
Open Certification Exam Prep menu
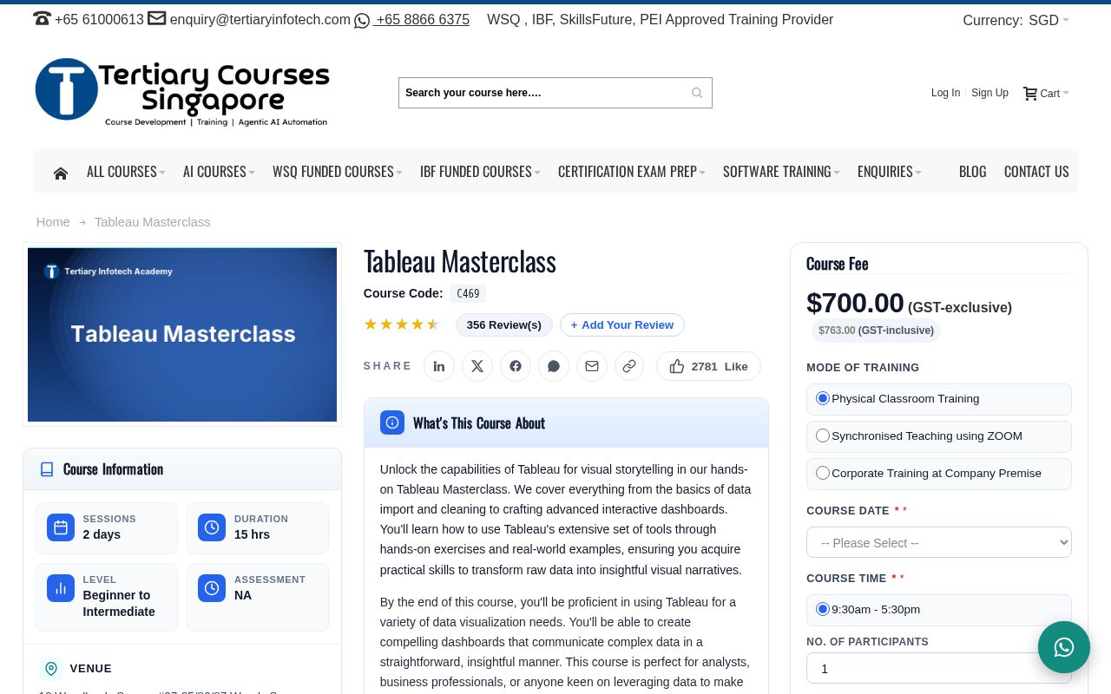632,172
